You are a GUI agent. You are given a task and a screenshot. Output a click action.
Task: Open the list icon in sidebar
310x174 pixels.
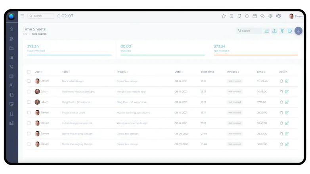coord(11,57)
